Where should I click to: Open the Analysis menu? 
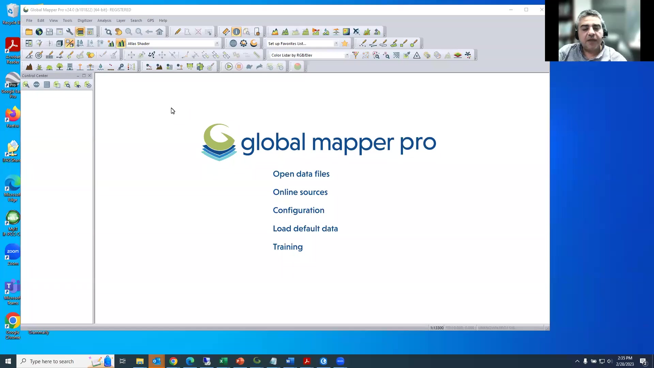pyautogui.click(x=104, y=20)
